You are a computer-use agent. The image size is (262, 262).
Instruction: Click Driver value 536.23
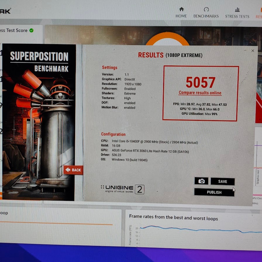click(116, 155)
